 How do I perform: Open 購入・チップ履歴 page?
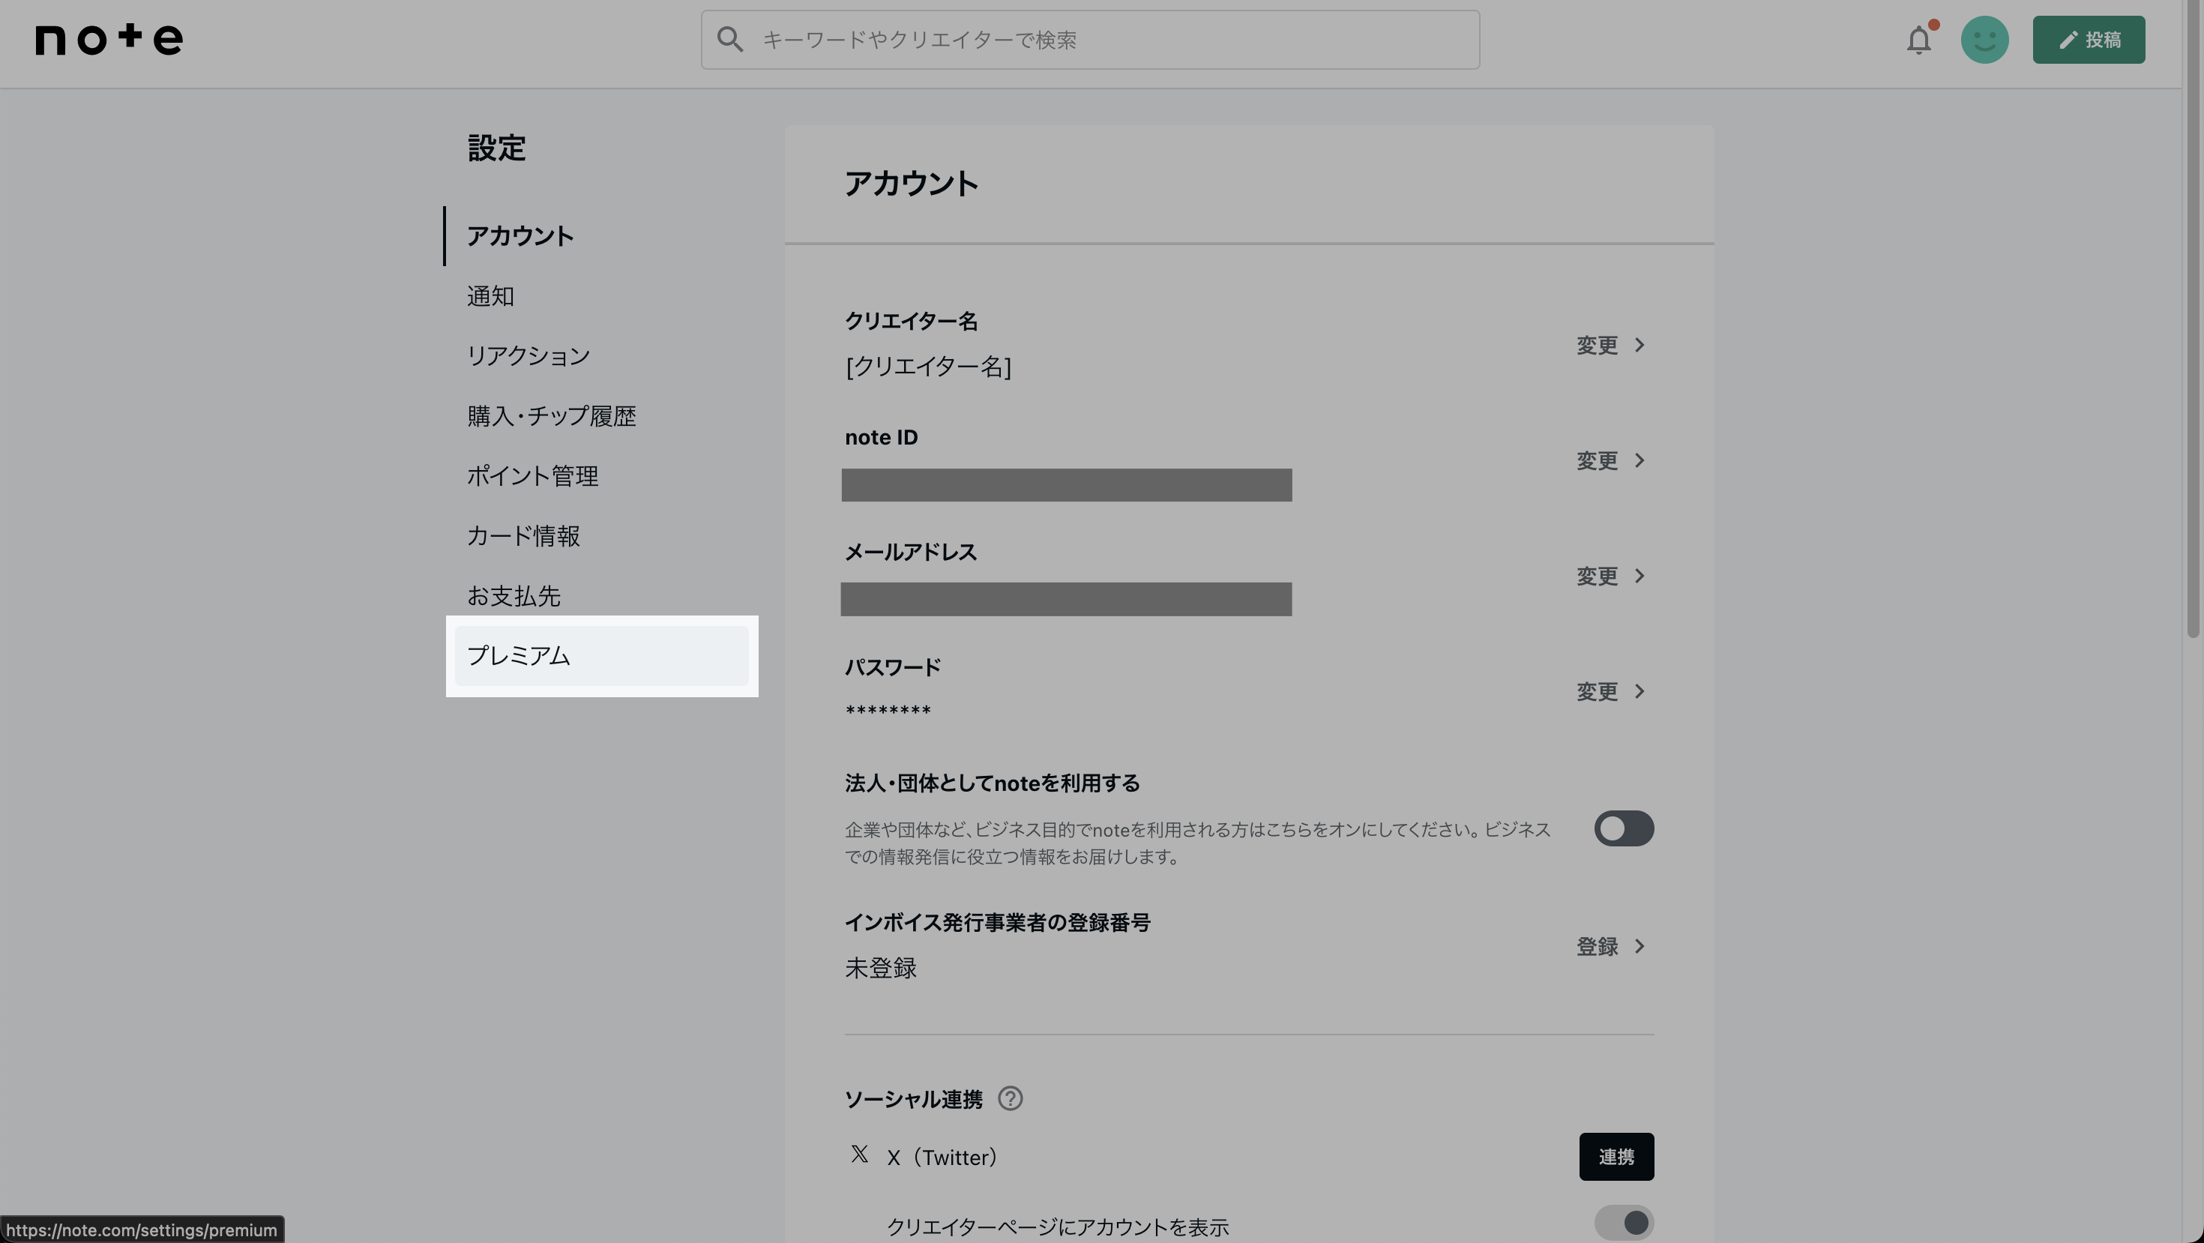[x=551, y=416]
